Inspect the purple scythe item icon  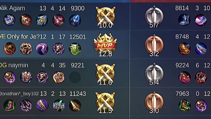(42, 49)
